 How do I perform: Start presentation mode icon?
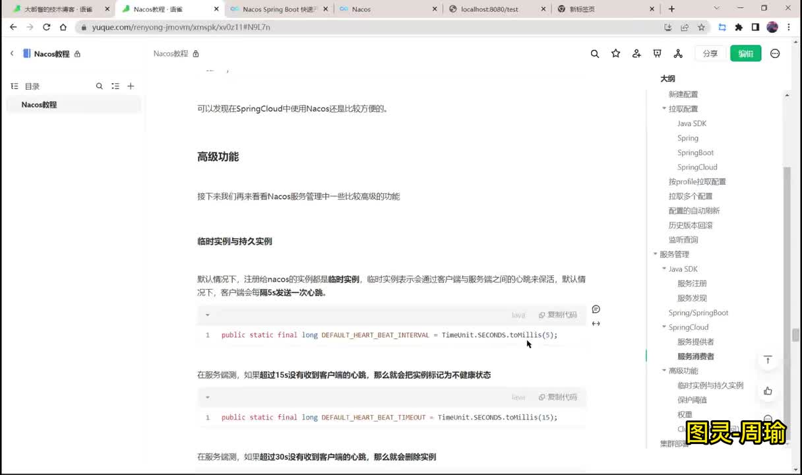coord(658,53)
